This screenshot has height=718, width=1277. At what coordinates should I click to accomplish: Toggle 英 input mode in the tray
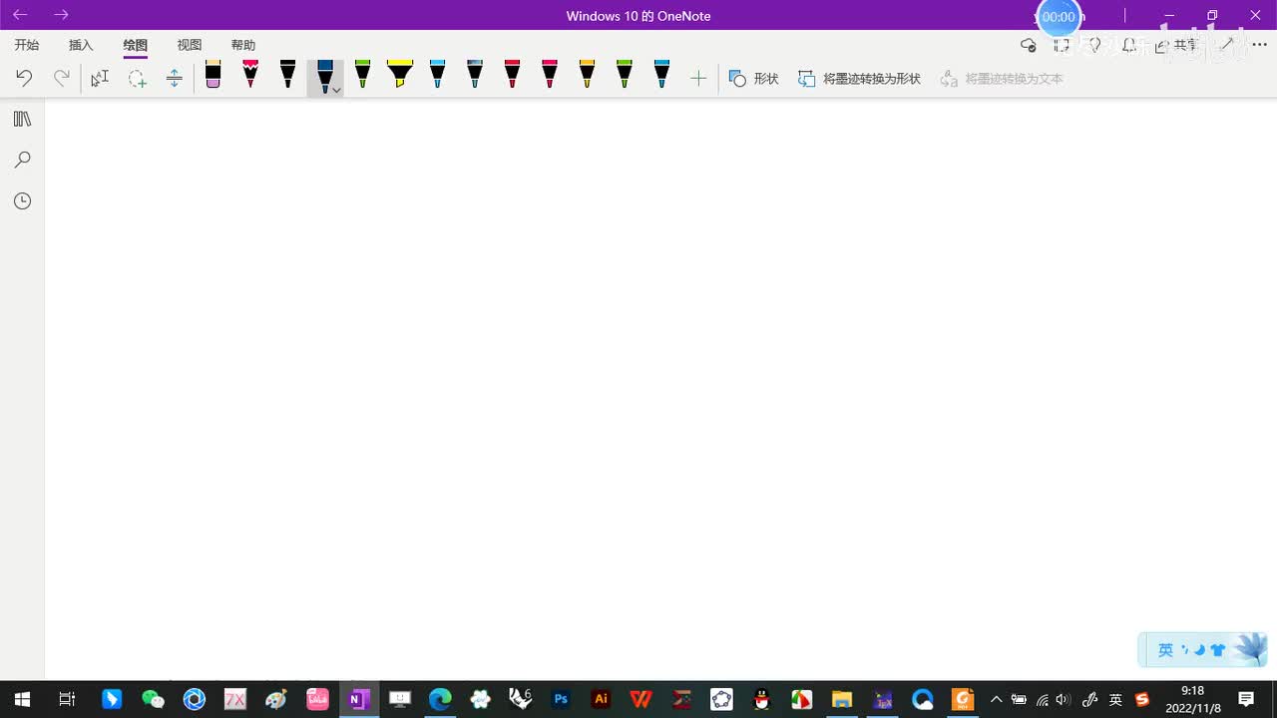pos(1115,699)
